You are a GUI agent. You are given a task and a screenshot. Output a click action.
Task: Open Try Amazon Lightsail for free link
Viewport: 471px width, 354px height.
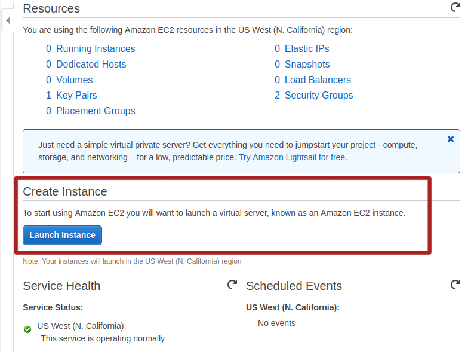tap(292, 157)
